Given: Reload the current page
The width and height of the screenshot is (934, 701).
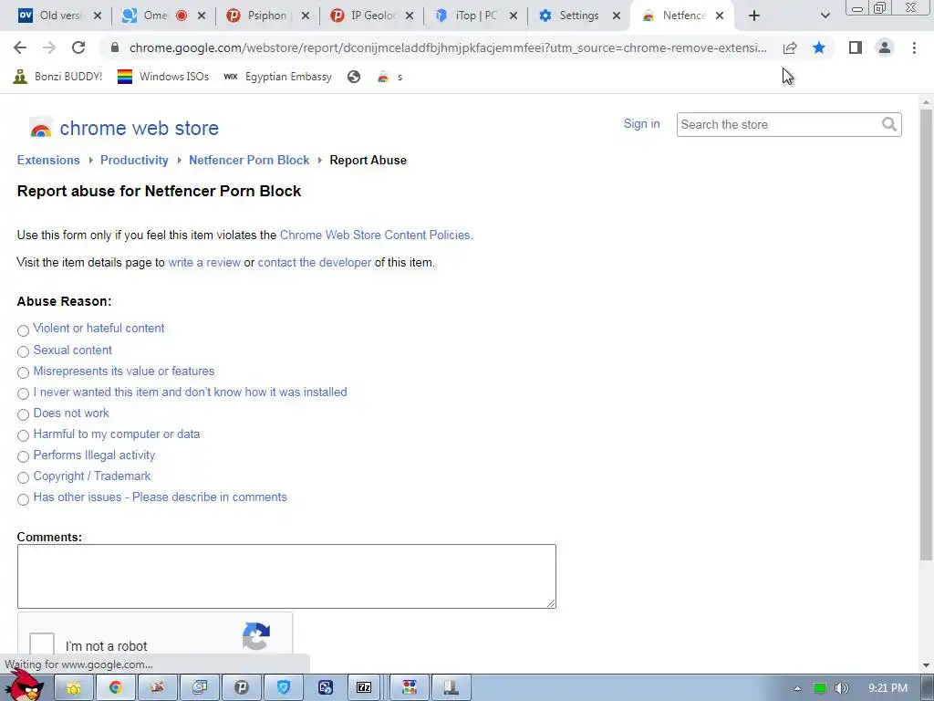Looking at the screenshot, I should (x=78, y=47).
